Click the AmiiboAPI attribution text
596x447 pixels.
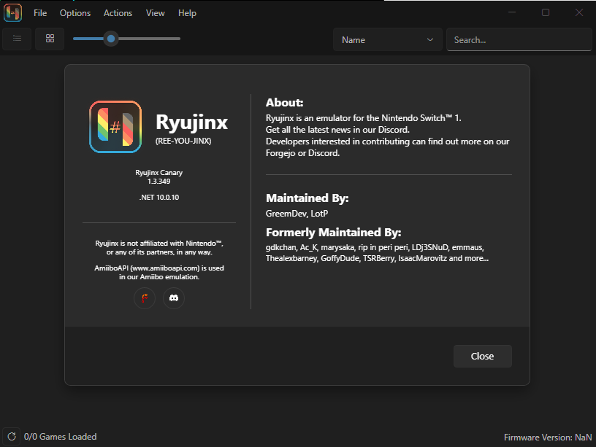point(159,273)
